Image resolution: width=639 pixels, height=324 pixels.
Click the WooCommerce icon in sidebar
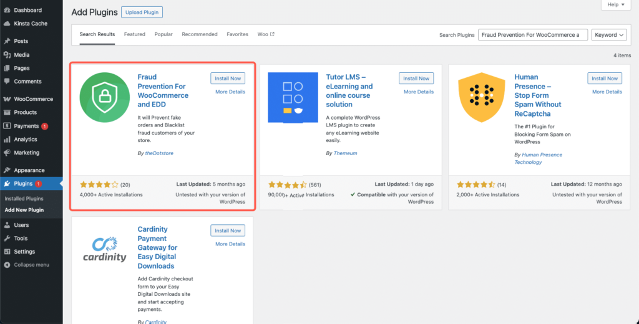7,99
